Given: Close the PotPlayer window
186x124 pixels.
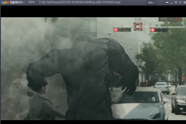Looking at the screenshot, I should coord(185,2).
